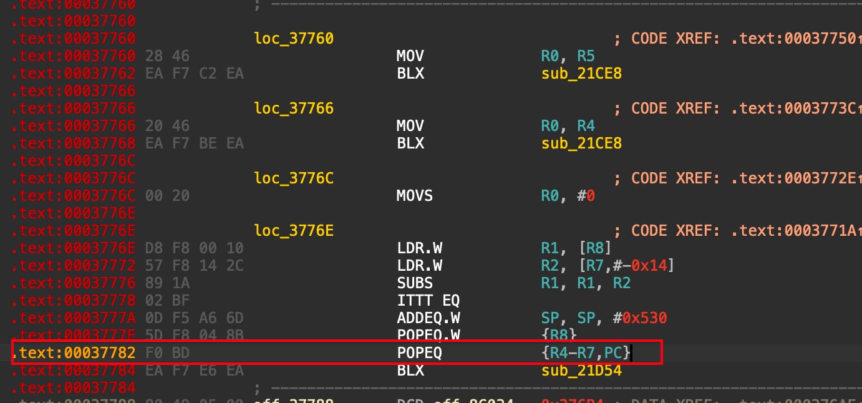
Task: Click operands R1, R1, R2
Action: click(586, 283)
